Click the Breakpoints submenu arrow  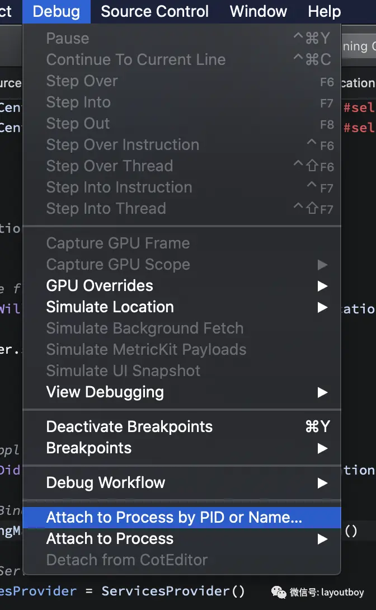[x=322, y=448]
